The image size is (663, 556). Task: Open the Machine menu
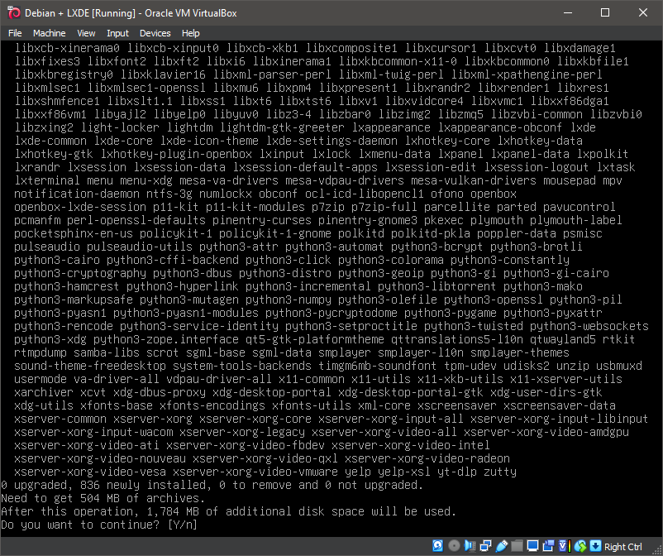(51, 33)
